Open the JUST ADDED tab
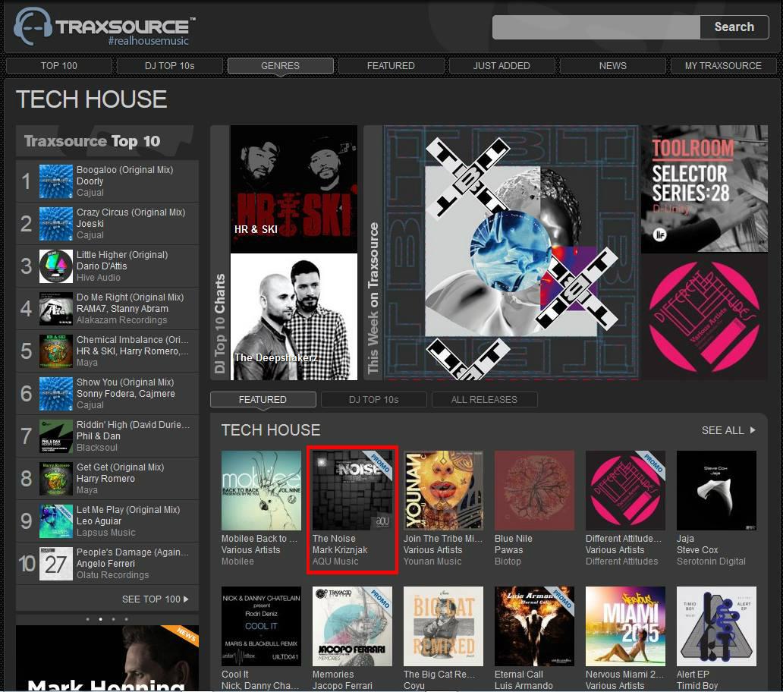The height and width of the screenshot is (692, 783). [502, 65]
